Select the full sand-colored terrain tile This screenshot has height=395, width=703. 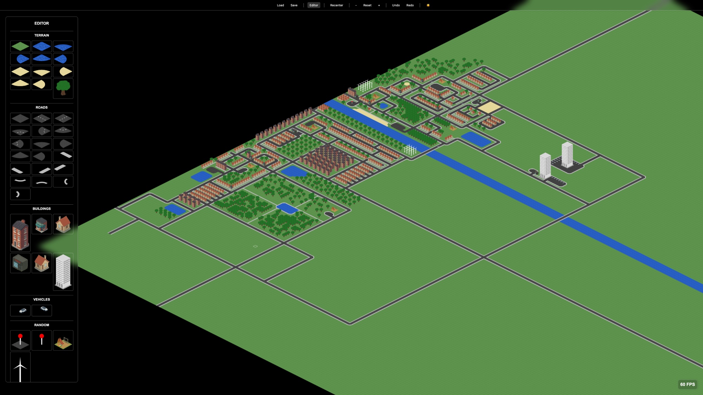[x=20, y=72]
